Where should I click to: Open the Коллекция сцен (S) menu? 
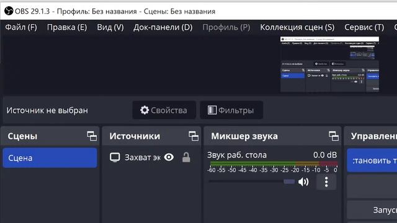click(297, 27)
